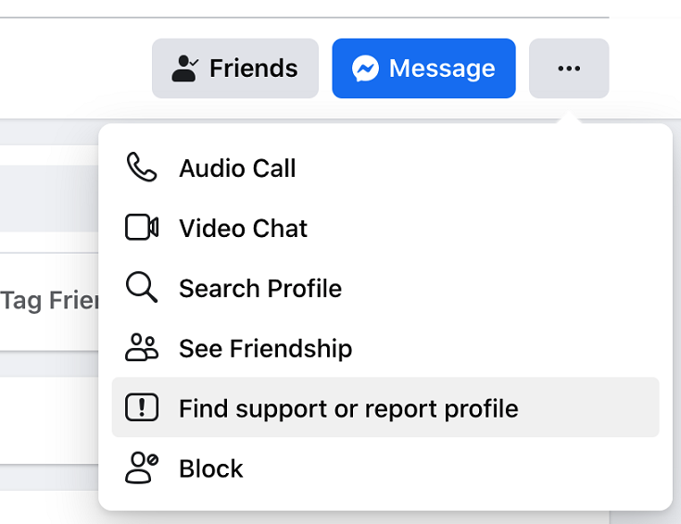This screenshot has height=524, width=681.
Task: Click the person-checkmark Friends icon
Action: pyautogui.click(x=184, y=69)
